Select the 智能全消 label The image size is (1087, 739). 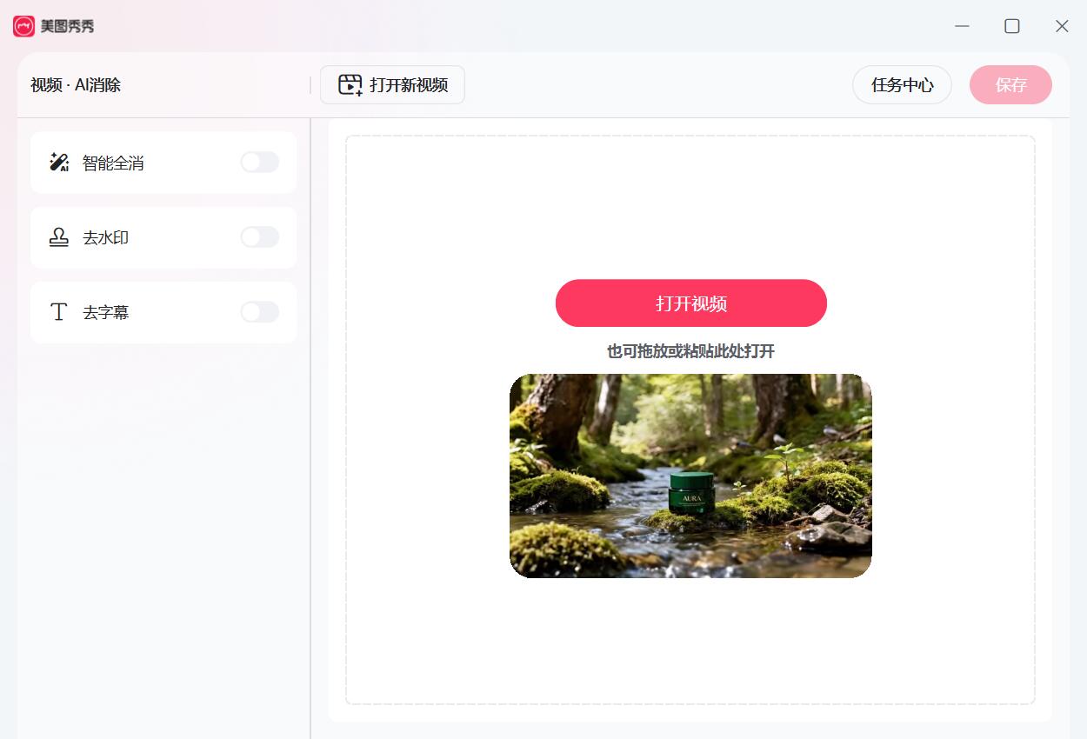[113, 163]
